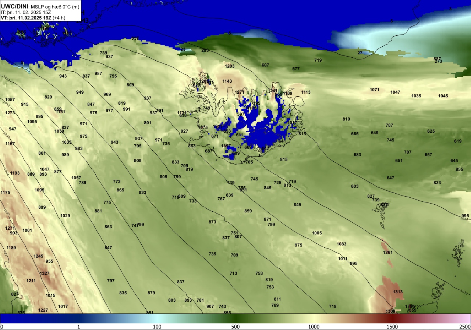Click the 1273 height value
471x330 pixels.
(x=10, y=113)
